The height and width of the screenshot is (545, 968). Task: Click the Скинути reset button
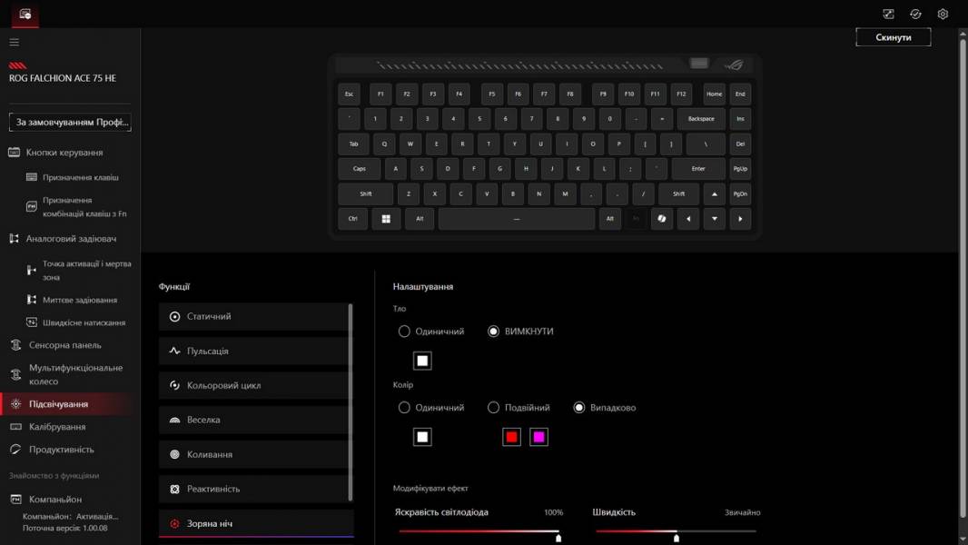tap(893, 37)
